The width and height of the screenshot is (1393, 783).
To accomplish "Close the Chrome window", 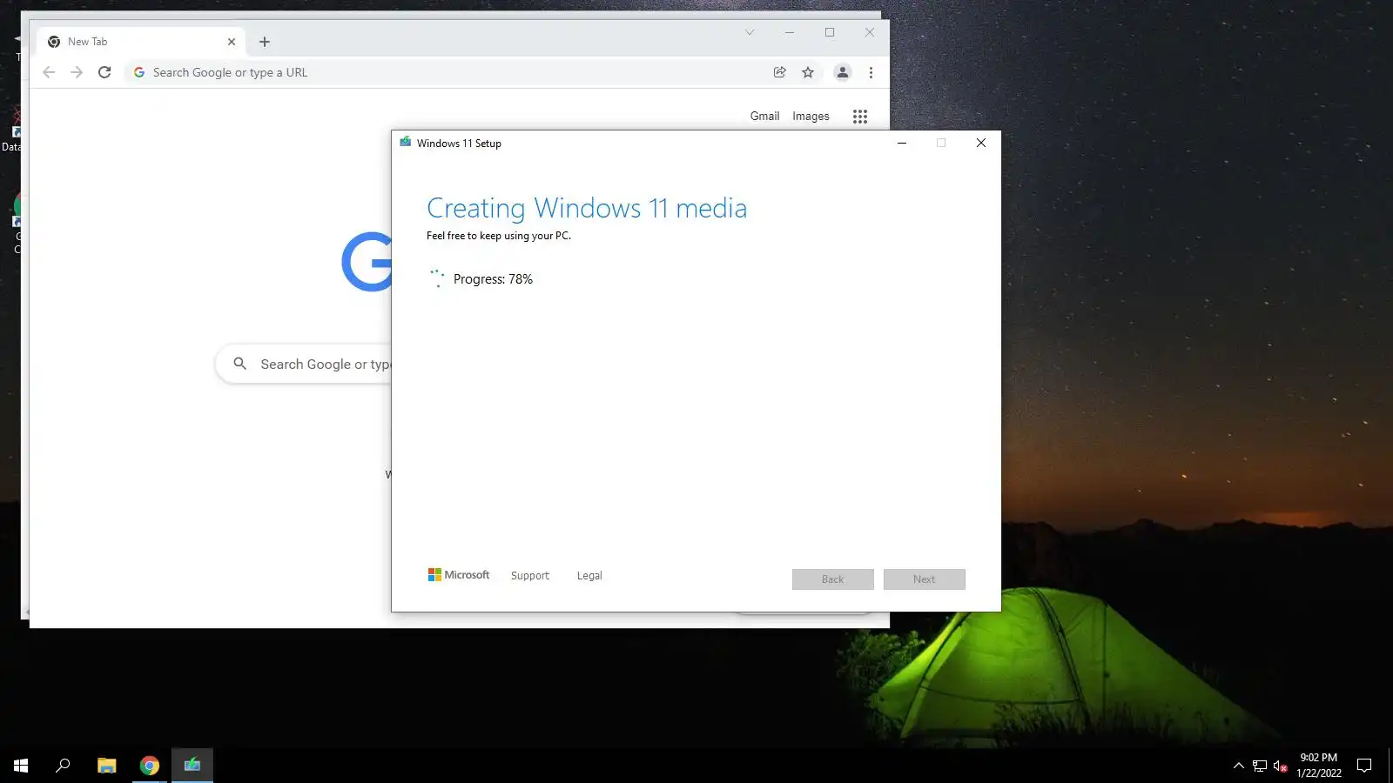I will [x=870, y=32].
